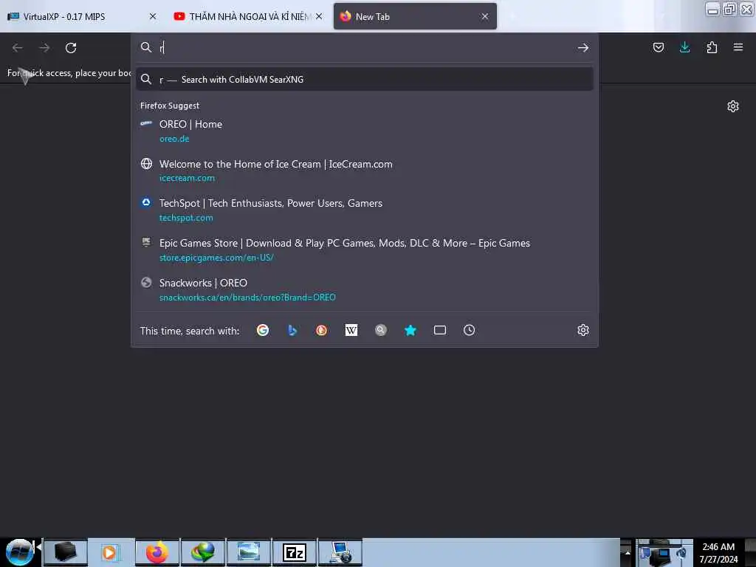The width and height of the screenshot is (756, 567).
Task: Search in Bookmarks with star icon
Action: pos(410,330)
